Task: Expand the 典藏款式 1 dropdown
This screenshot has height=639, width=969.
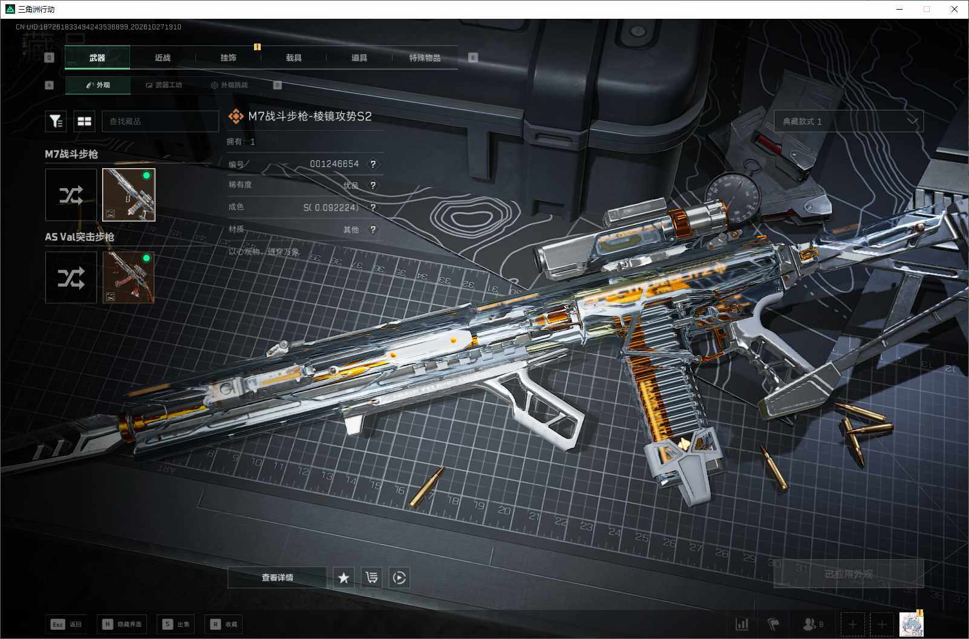Action: coord(849,122)
